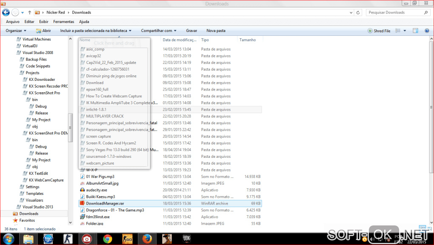Select VirtualDJ folder in the tree
434x245 pixels.
tap(30, 46)
